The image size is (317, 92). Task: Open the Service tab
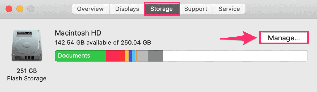coord(229,9)
